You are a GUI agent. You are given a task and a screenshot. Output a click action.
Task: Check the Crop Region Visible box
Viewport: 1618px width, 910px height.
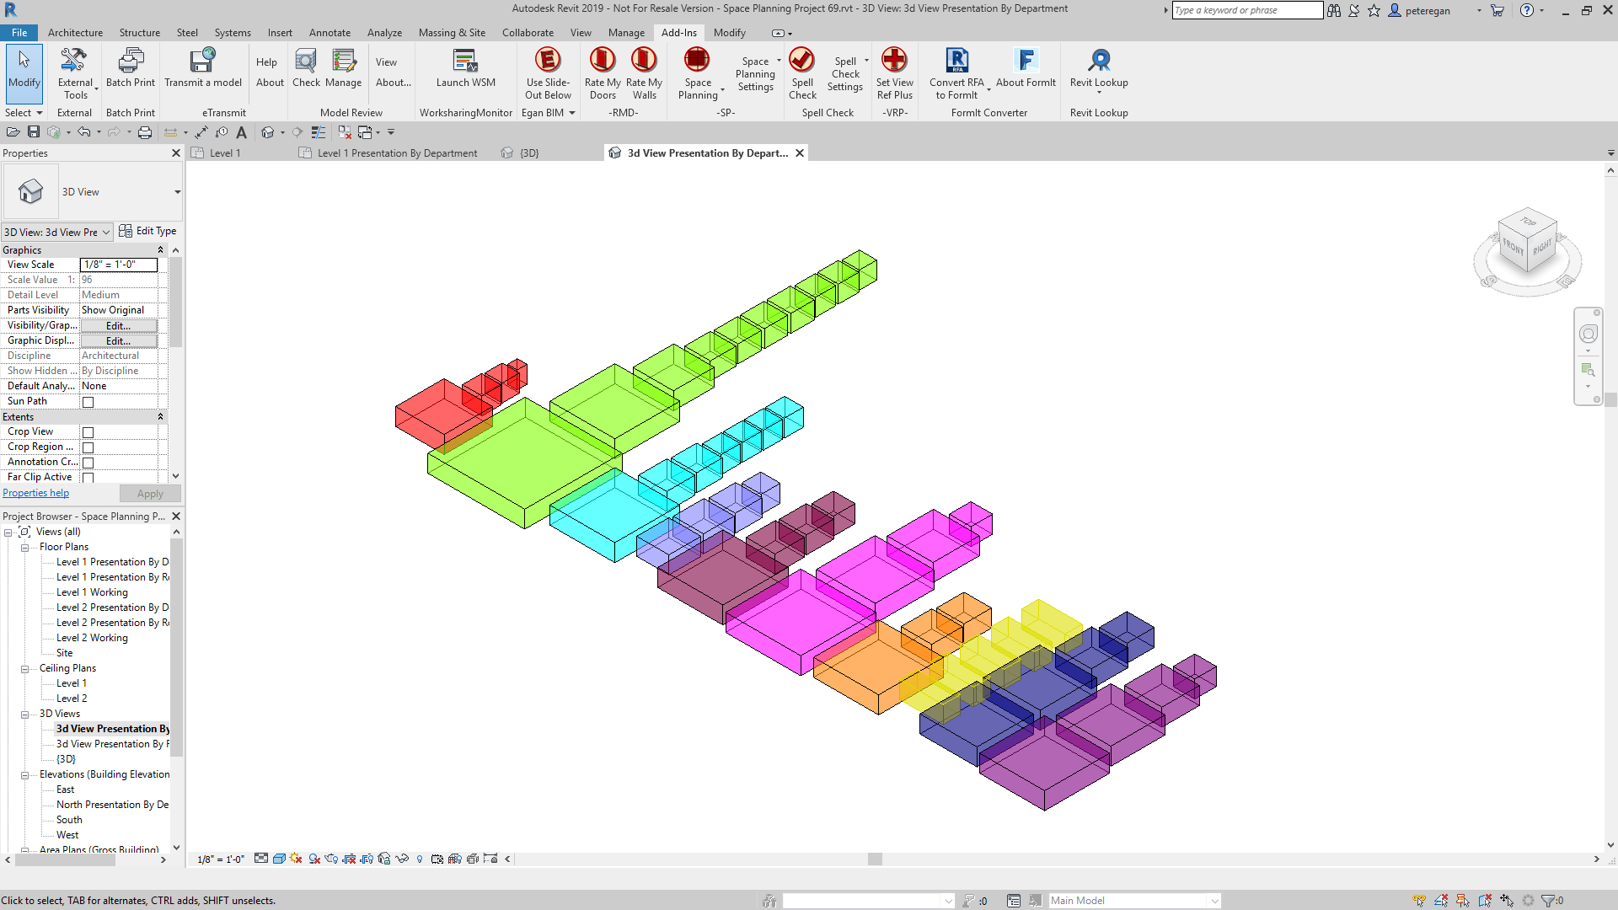[88, 447]
